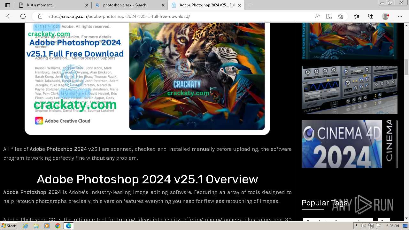Click the bold 'Adobe Photoshop 2024' in the scanned-files sentence
The image size is (409, 230).
58,149
